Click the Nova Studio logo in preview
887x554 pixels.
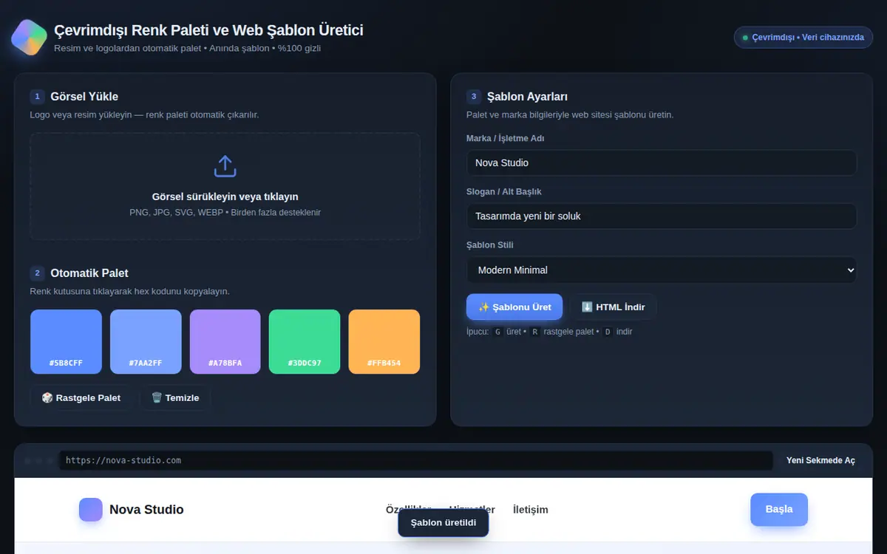pyautogui.click(x=91, y=510)
